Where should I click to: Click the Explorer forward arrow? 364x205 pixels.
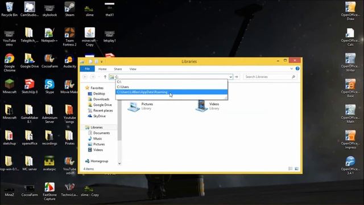coord(93,77)
